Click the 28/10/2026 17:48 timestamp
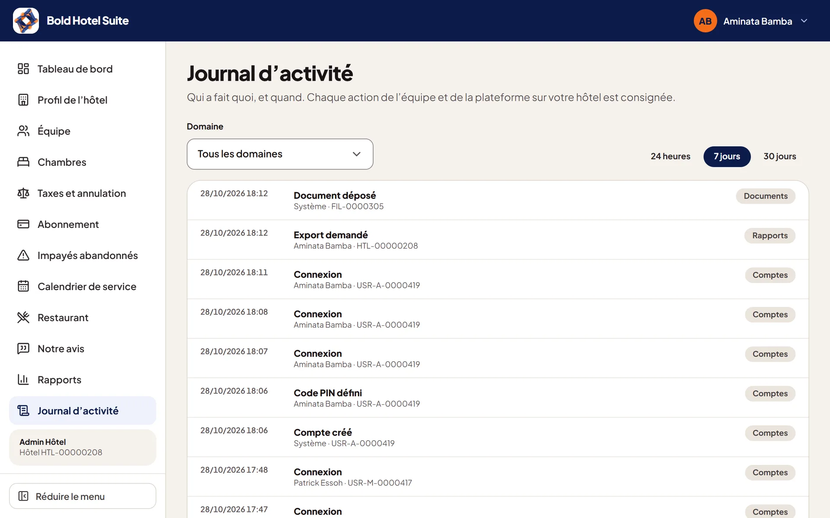This screenshot has width=830, height=518. click(234, 470)
